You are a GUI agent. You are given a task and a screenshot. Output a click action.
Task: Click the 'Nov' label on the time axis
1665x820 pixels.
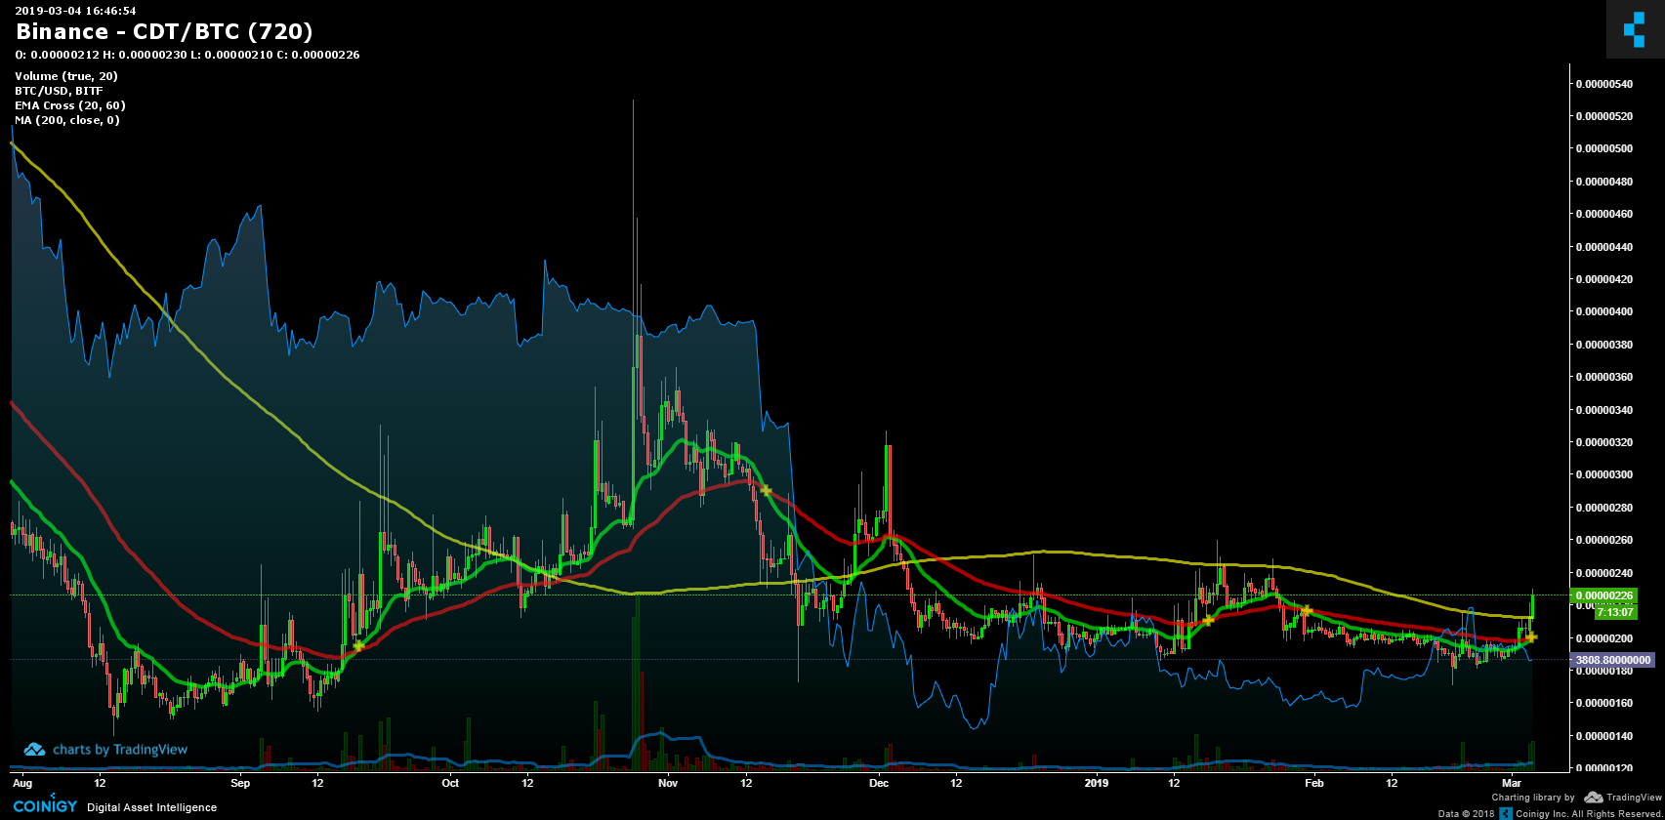tap(668, 783)
